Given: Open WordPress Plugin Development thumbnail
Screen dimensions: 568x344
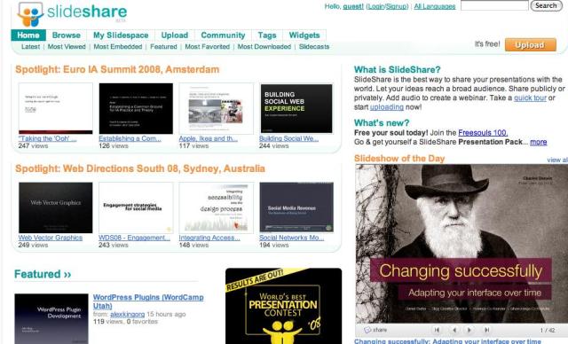Looking at the screenshot, I should 51,318.
